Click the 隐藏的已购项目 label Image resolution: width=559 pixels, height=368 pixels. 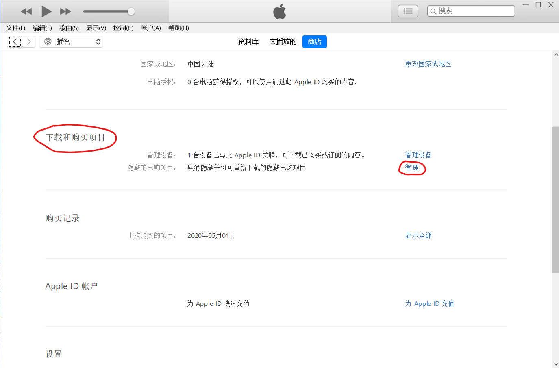coord(152,168)
